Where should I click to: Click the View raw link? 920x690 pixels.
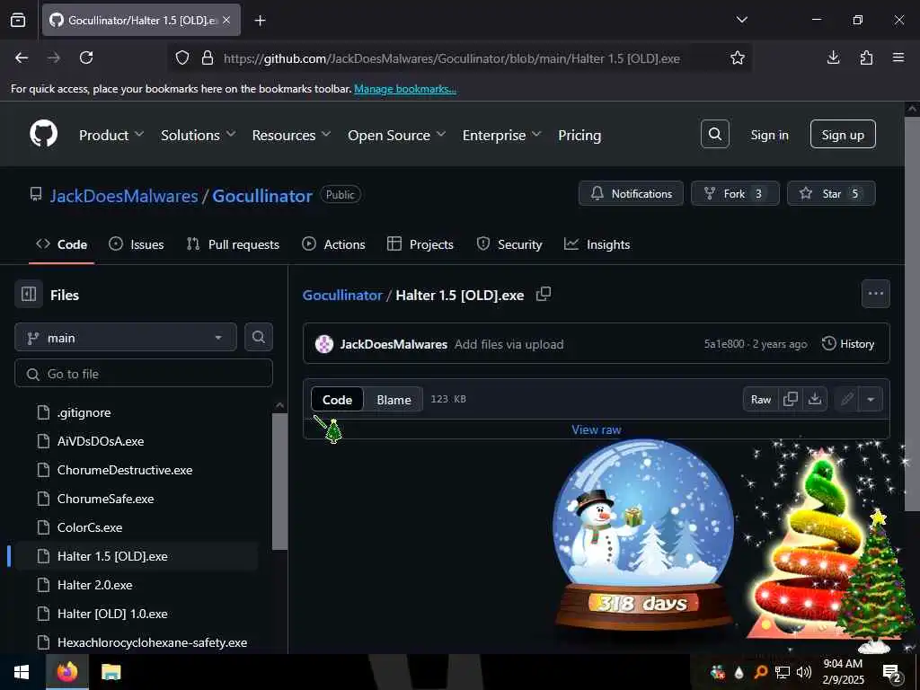[x=597, y=429]
